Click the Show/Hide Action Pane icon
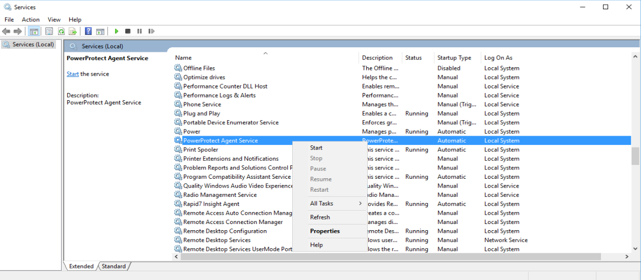The width and height of the screenshot is (641, 280). click(x=100, y=31)
